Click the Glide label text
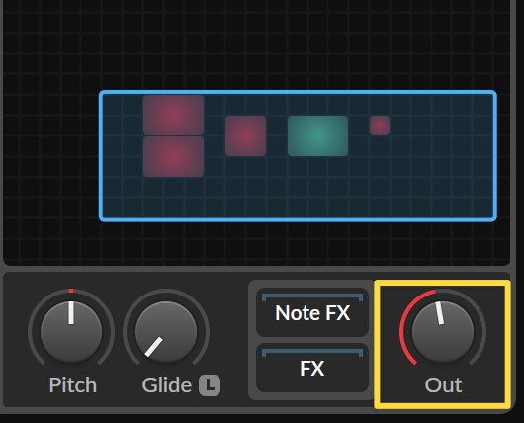 (167, 385)
